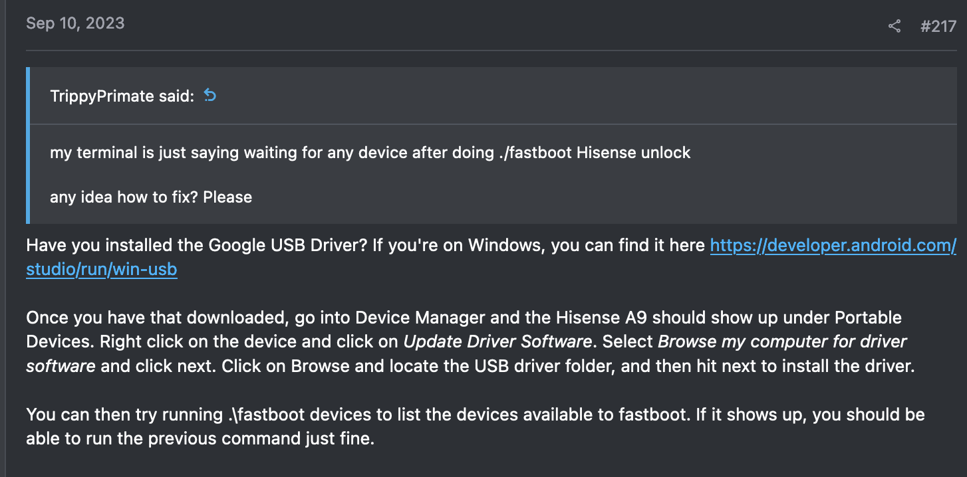Click the quoted text 'any idea how to fix? Please'
Image resolution: width=967 pixels, height=477 pixels.
(x=151, y=197)
